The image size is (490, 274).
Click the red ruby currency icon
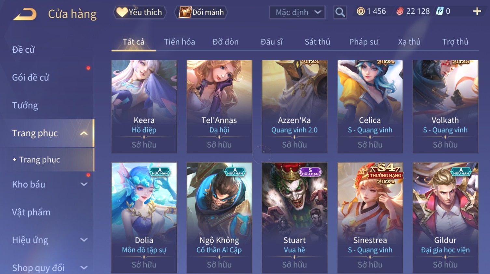400,11
